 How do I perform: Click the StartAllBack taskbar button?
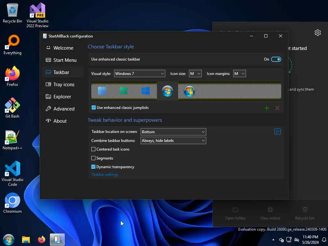57,240
